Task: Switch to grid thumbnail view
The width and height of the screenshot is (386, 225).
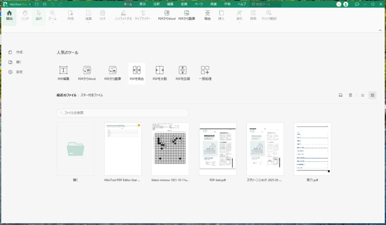Action: [x=372, y=95]
